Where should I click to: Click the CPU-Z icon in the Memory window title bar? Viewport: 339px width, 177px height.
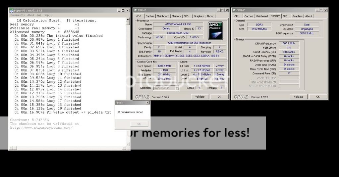(234, 10)
